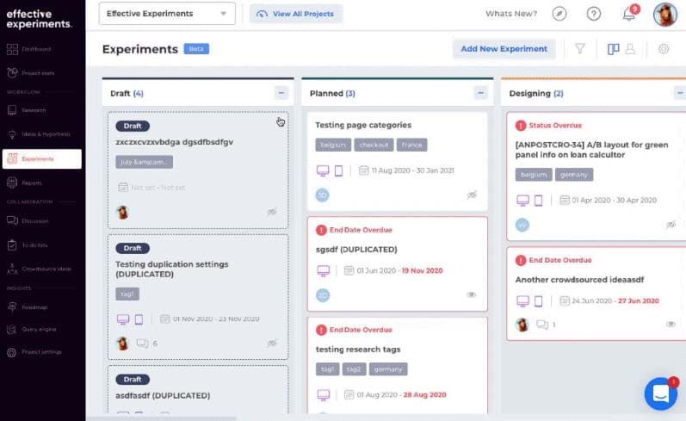
Task: Click the Roadmap signpost icon
Action: point(12,307)
